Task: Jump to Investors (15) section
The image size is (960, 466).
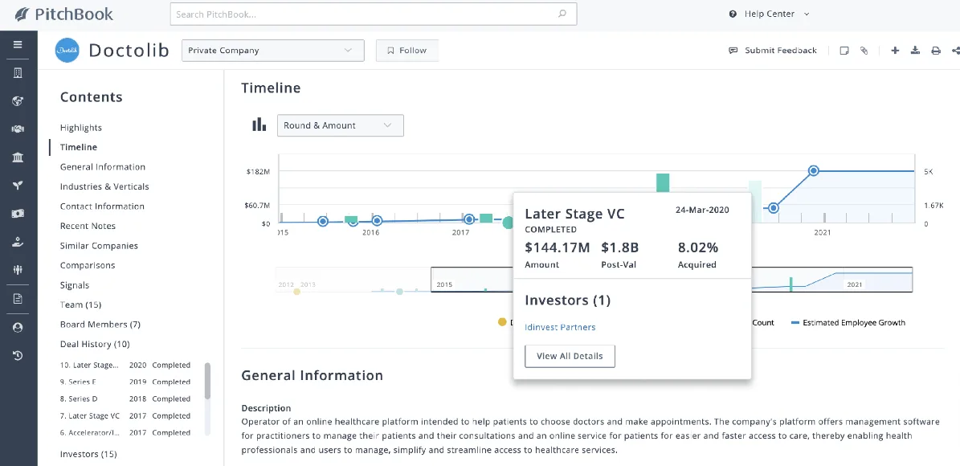Action: (x=88, y=454)
